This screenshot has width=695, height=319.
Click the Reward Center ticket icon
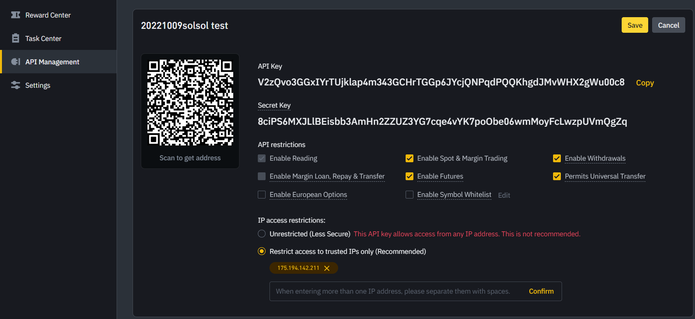(16, 15)
